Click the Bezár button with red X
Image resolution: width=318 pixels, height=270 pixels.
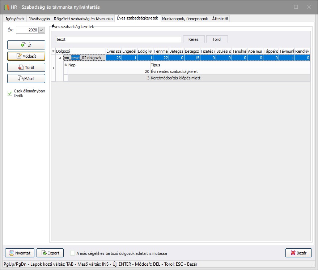pyautogui.click(x=298, y=253)
